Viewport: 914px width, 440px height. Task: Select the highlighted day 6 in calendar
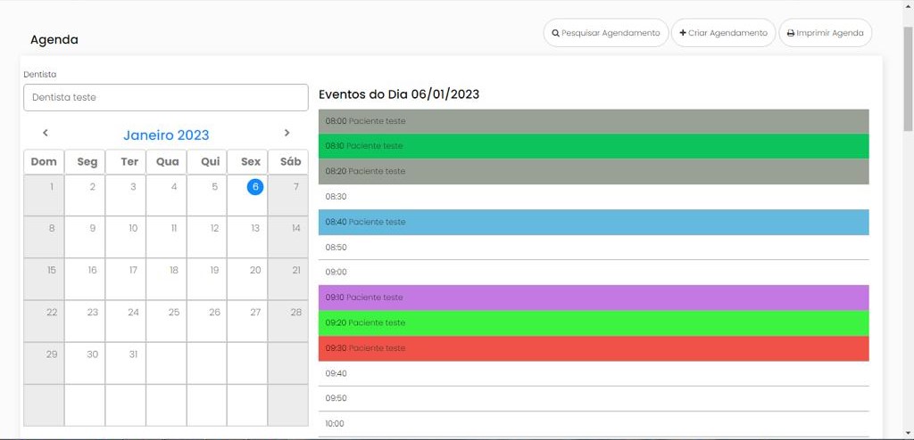[x=255, y=186]
